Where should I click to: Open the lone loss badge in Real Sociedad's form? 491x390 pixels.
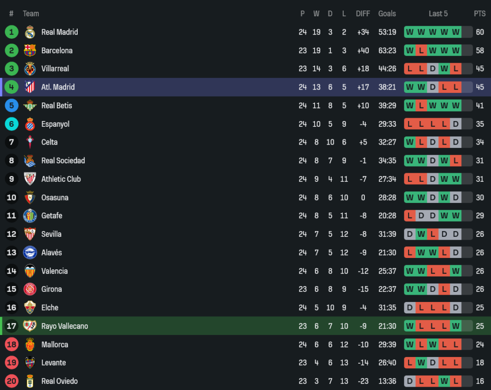tap(456, 161)
